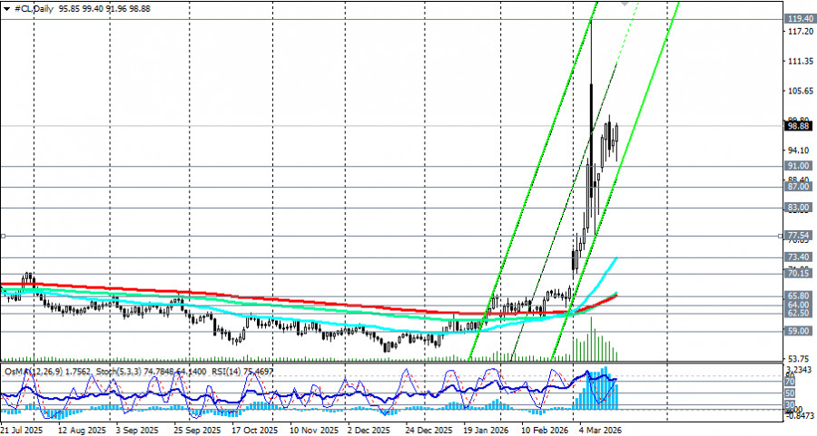Click the 91.00 price level label
Viewport: 817px width, 436px height.
pyautogui.click(x=799, y=166)
